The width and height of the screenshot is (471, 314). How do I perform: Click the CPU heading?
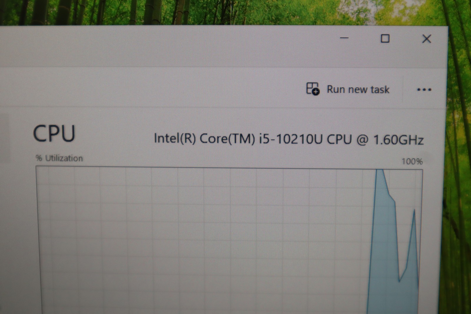[54, 134]
